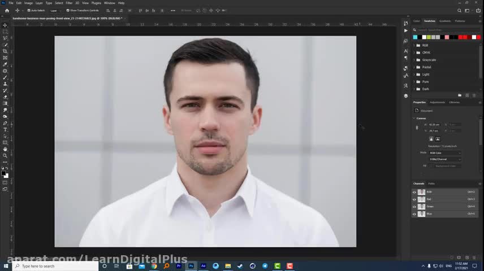
Task: Select the Crop tool
Action: tap(5, 51)
